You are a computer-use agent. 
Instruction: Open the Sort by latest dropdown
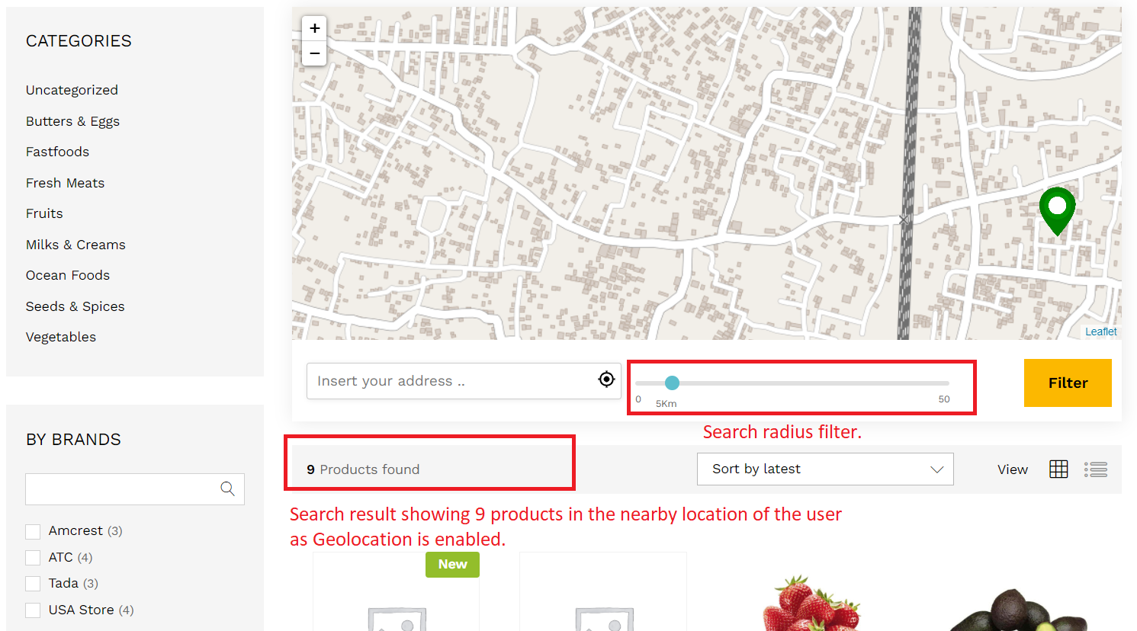pyautogui.click(x=825, y=469)
